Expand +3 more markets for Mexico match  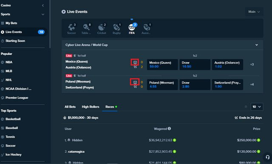pos(252,64)
